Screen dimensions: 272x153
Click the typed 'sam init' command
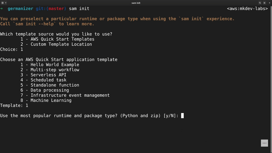(x=79, y=9)
